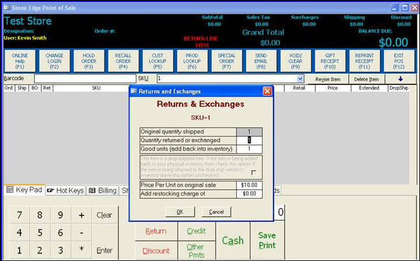Click the Good units inventory field
This screenshot has width=420, height=261.
[x=249, y=149]
